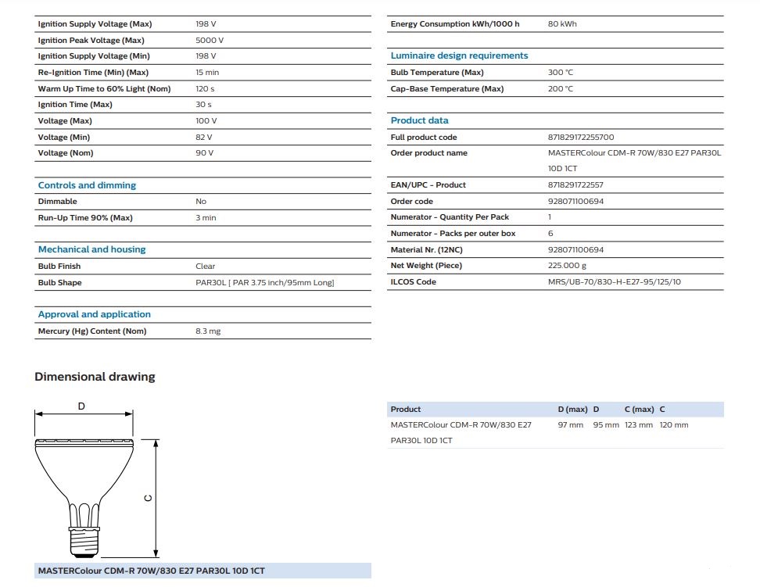Click the 82 V minimum voltage value
Viewport: 760px width, 587px height.
204,138
